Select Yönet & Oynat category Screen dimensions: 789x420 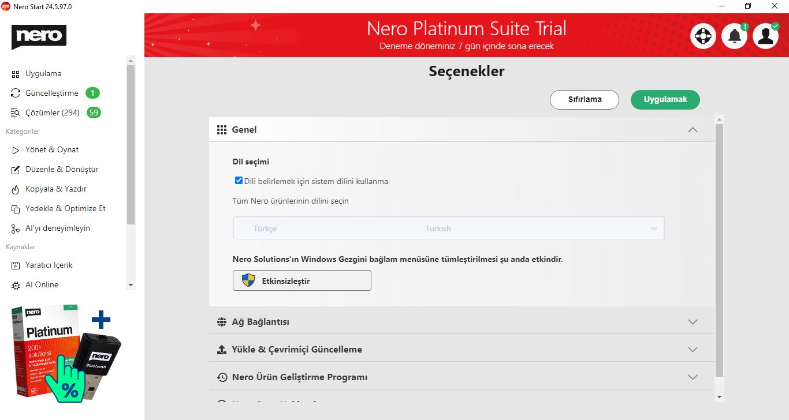tap(52, 150)
